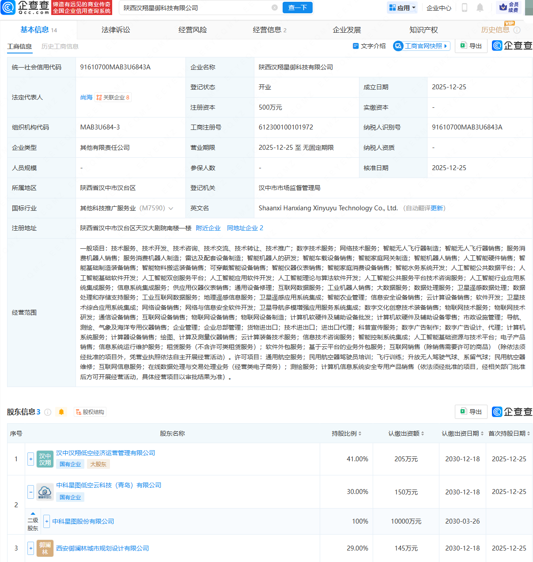Switch to 历史工商信息 sub-tab
This screenshot has width=533, height=562.
60,46
